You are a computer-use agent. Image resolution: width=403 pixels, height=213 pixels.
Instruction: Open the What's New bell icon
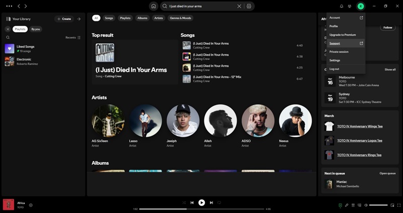[x=342, y=6]
